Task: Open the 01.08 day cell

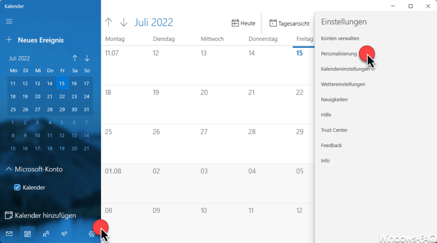Action: click(125, 183)
